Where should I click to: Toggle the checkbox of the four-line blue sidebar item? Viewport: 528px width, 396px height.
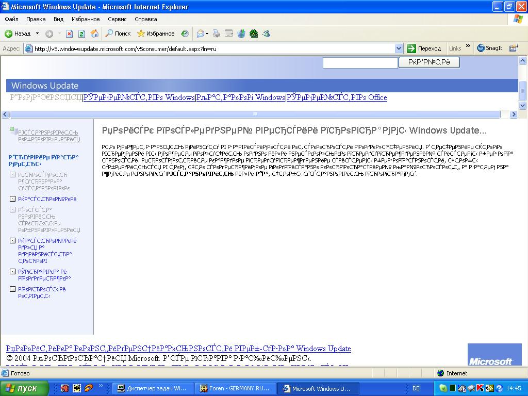coord(12,241)
